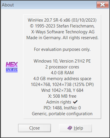
Task: Click the For evaluation purposes only text
Action: coord(62,49)
